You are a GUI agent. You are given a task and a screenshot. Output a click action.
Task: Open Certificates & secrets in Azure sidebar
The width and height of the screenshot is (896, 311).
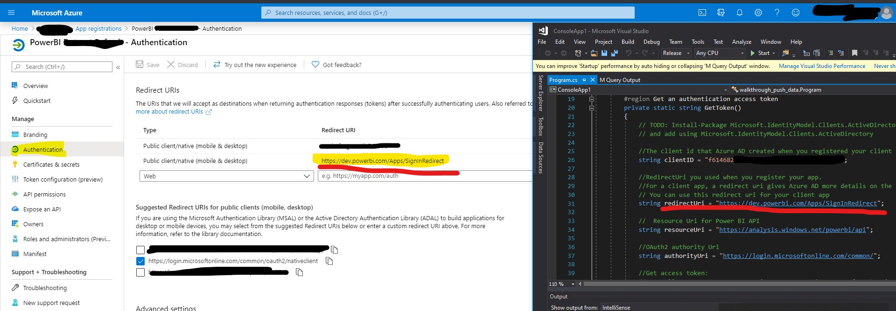51,164
